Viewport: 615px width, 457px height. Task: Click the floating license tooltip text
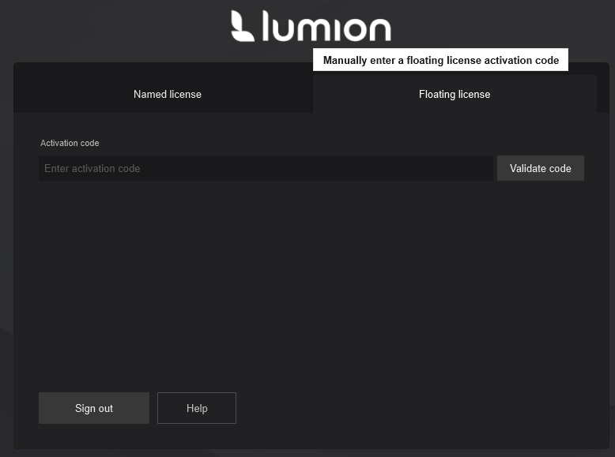[x=440, y=60]
